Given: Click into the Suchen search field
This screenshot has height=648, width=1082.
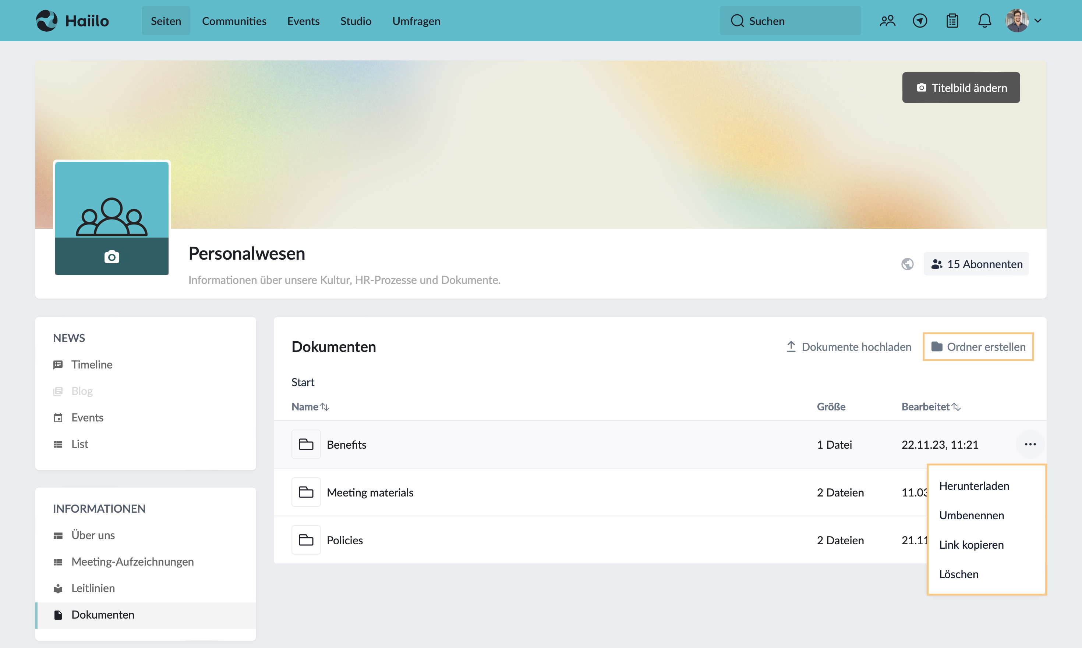Looking at the screenshot, I should 790,21.
